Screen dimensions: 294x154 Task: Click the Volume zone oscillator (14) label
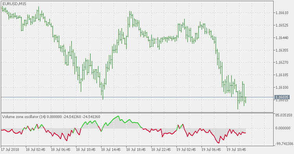(x=24, y=117)
